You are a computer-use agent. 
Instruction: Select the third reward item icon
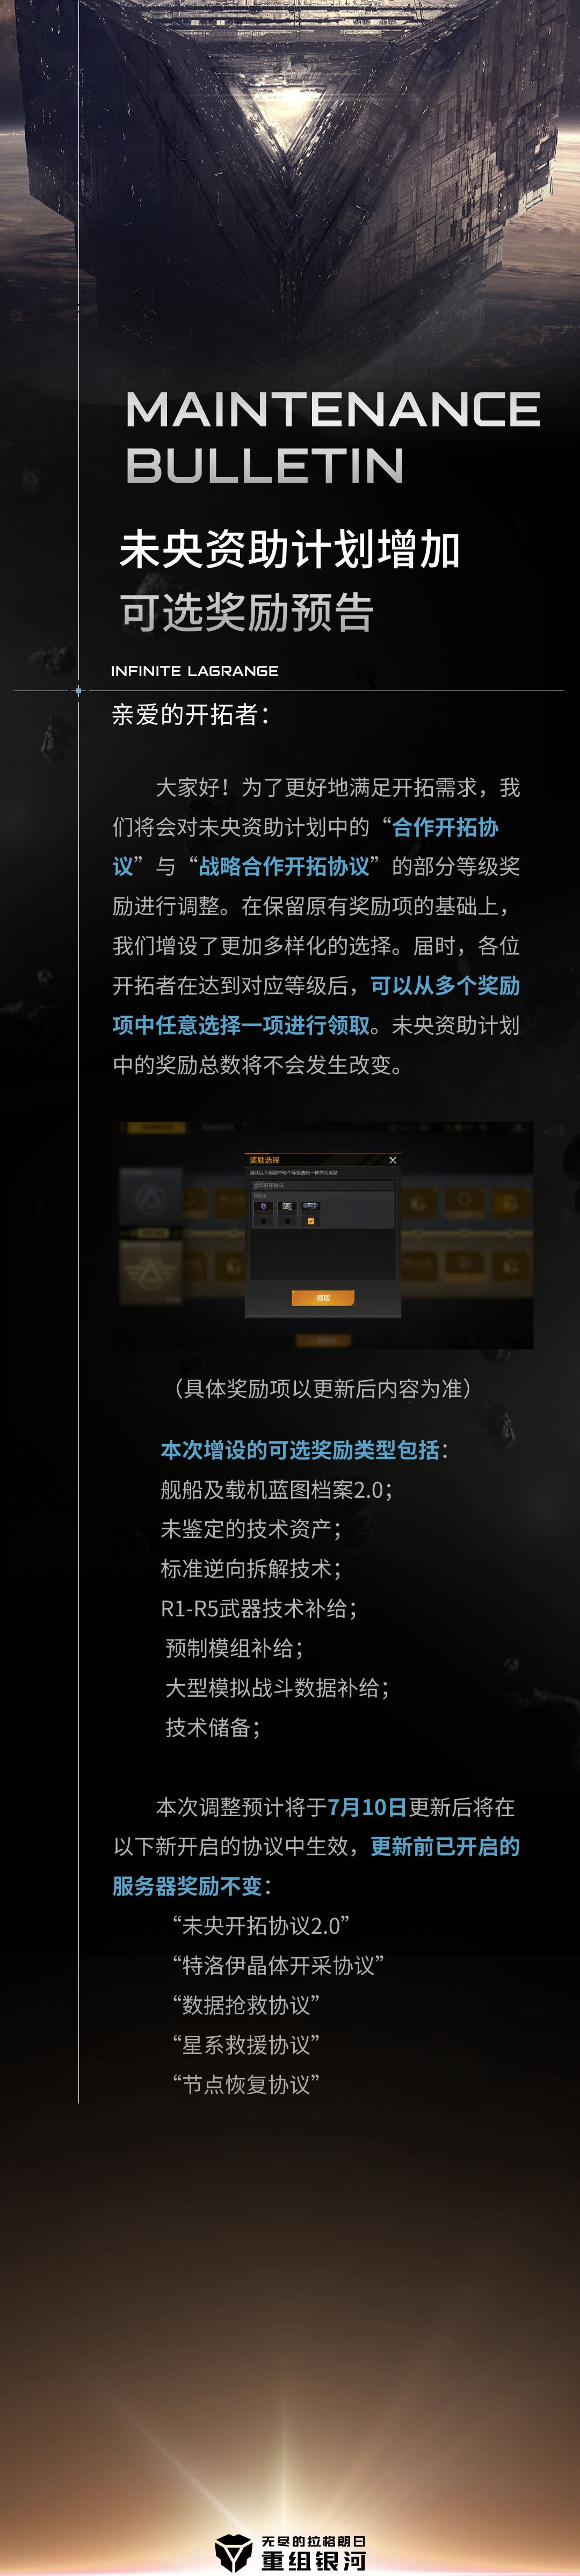tap(311, 1206)
